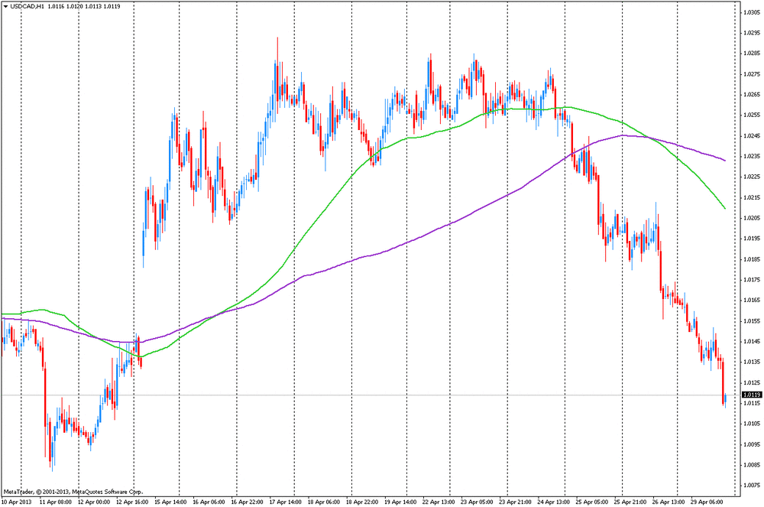
Task: Click the '12 Apr 16:00' time axis label
Action: [x=132, y=502]
